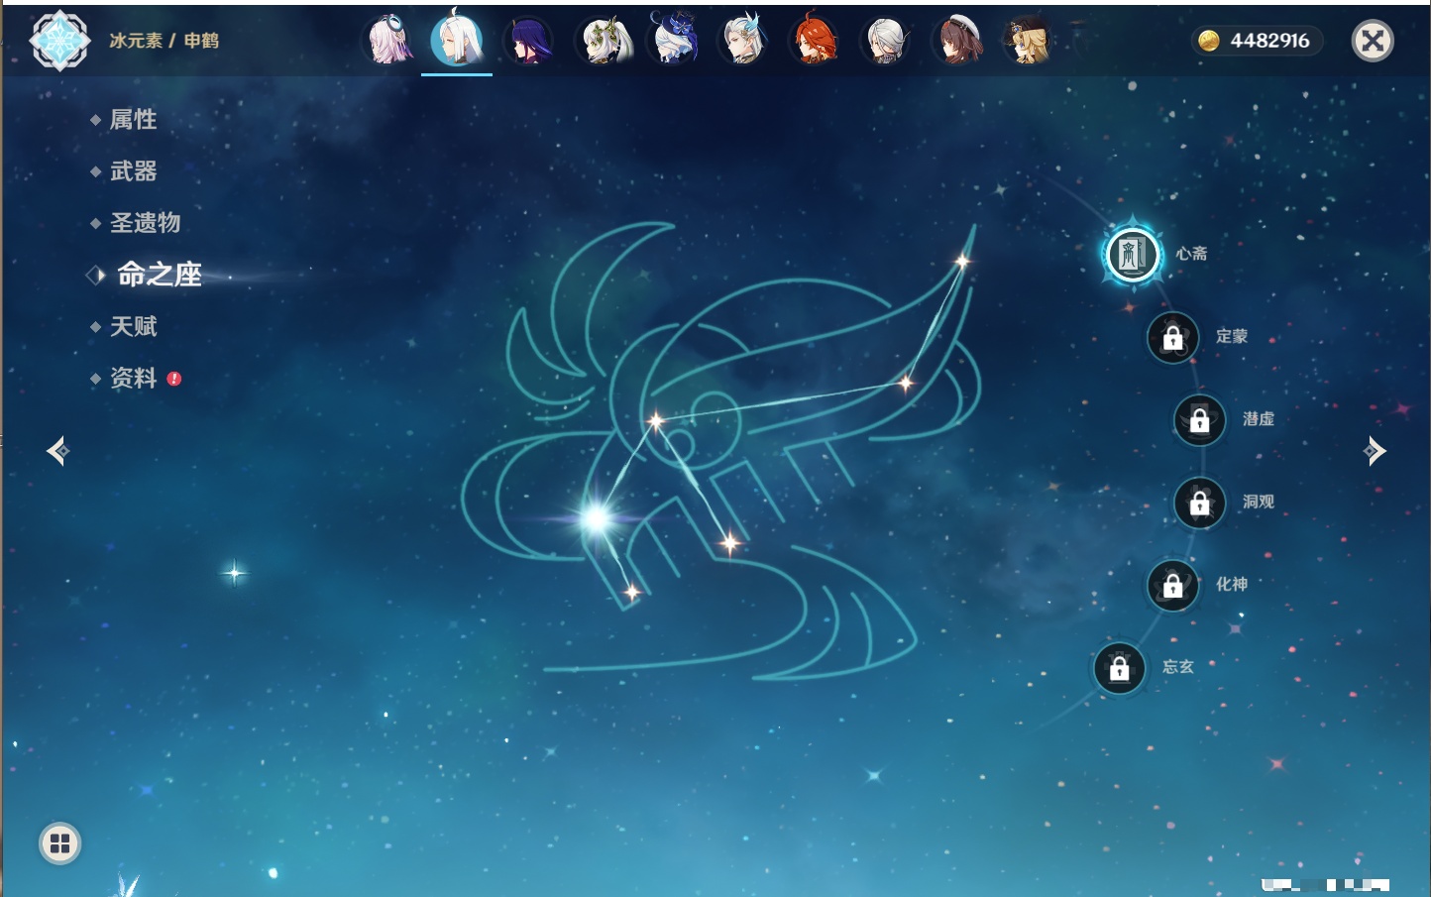Click the red alert badge beside 资料

point(174,379)
